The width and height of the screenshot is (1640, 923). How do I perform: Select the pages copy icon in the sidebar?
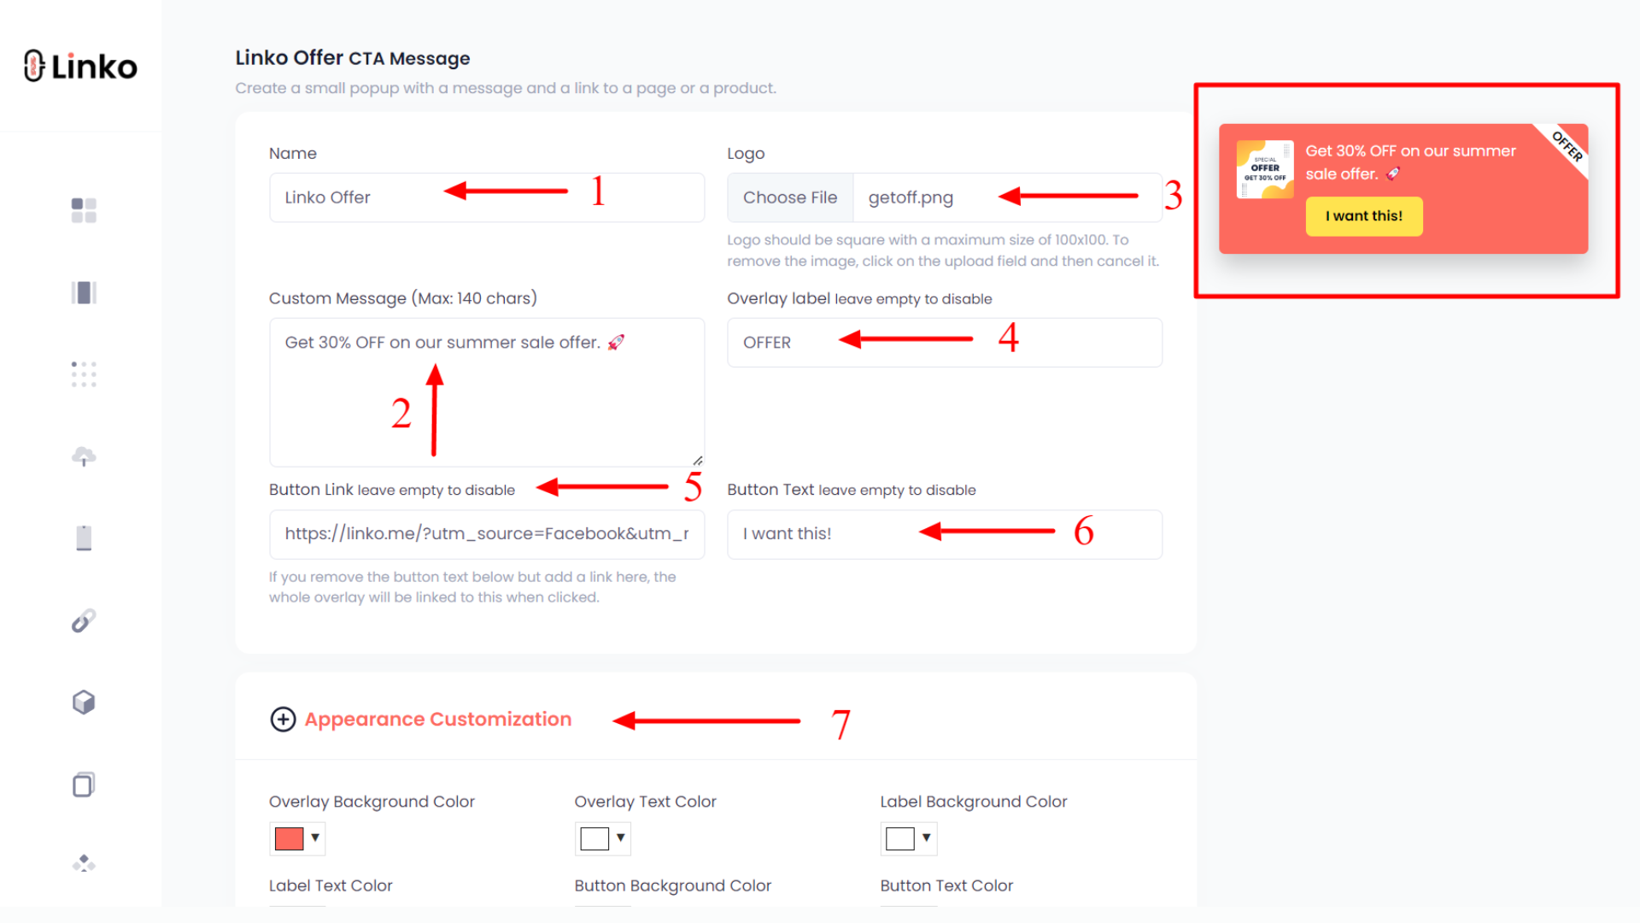click(83, 784)
